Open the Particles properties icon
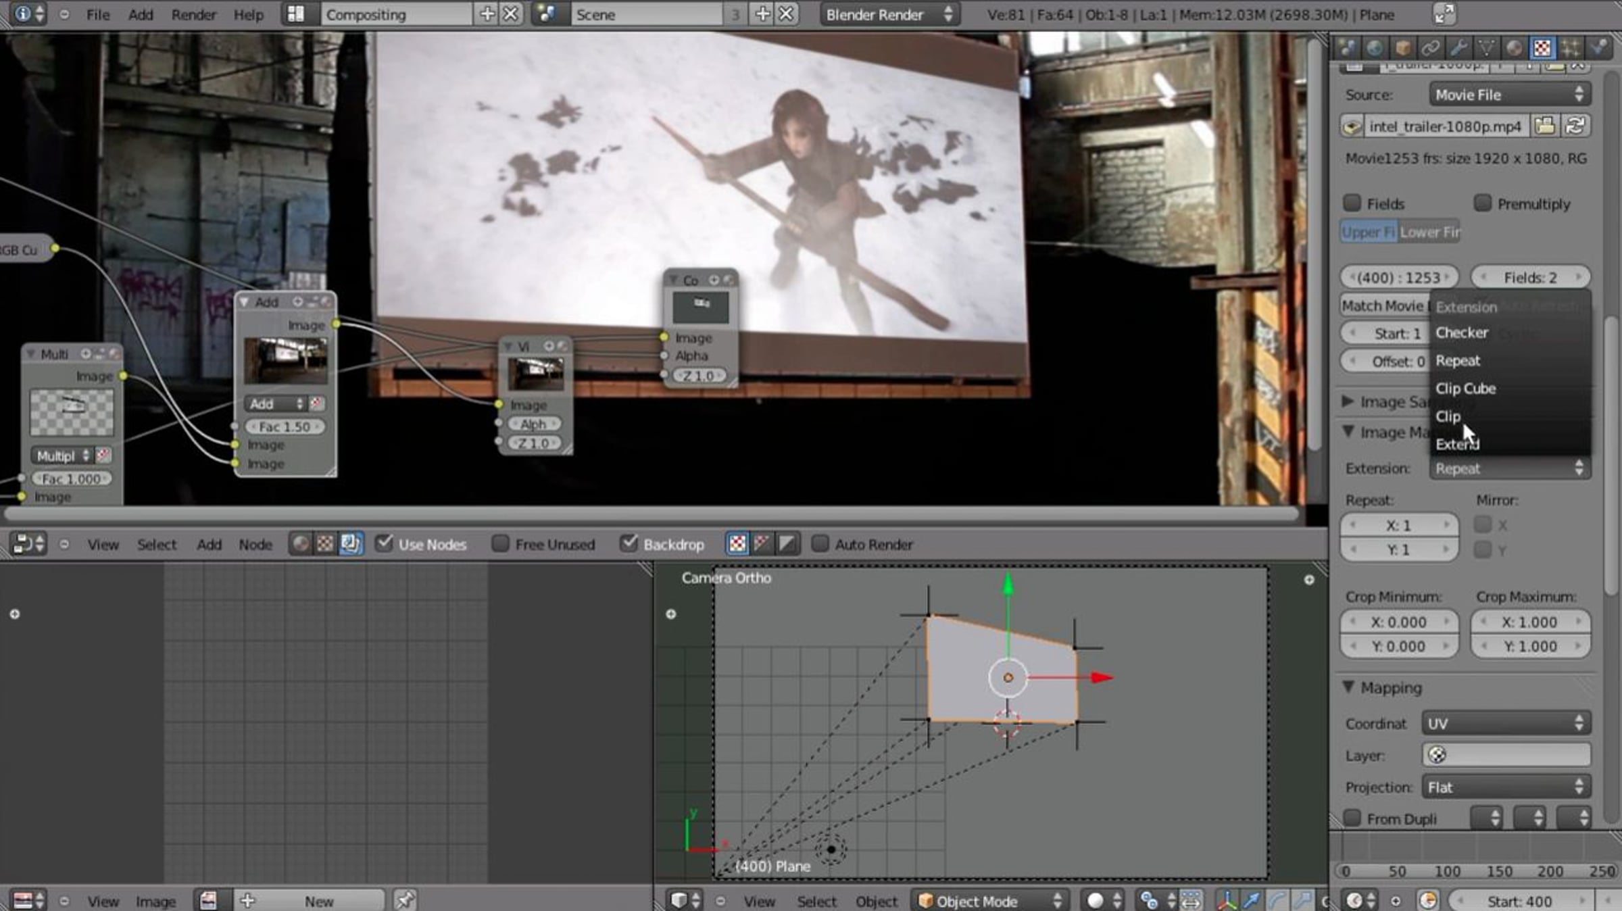 (1571, 48)
